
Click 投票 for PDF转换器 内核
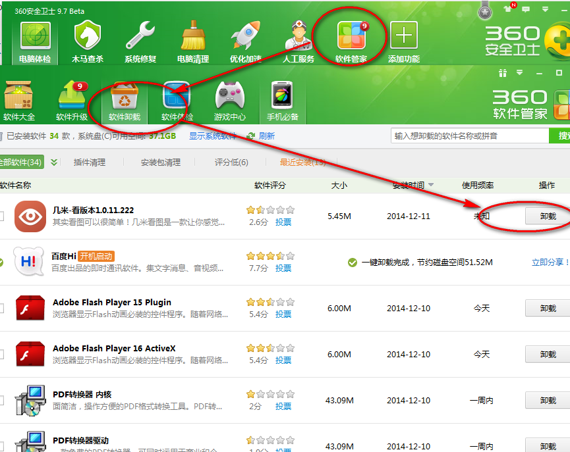pyautogui.click(x=283, y=407)
